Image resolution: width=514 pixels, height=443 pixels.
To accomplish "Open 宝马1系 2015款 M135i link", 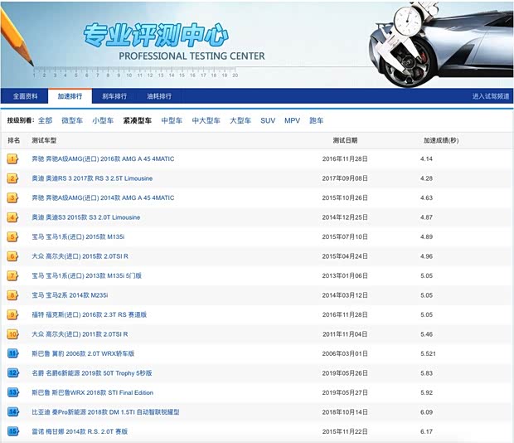I will pyautogui.click(x=78, y=236).
